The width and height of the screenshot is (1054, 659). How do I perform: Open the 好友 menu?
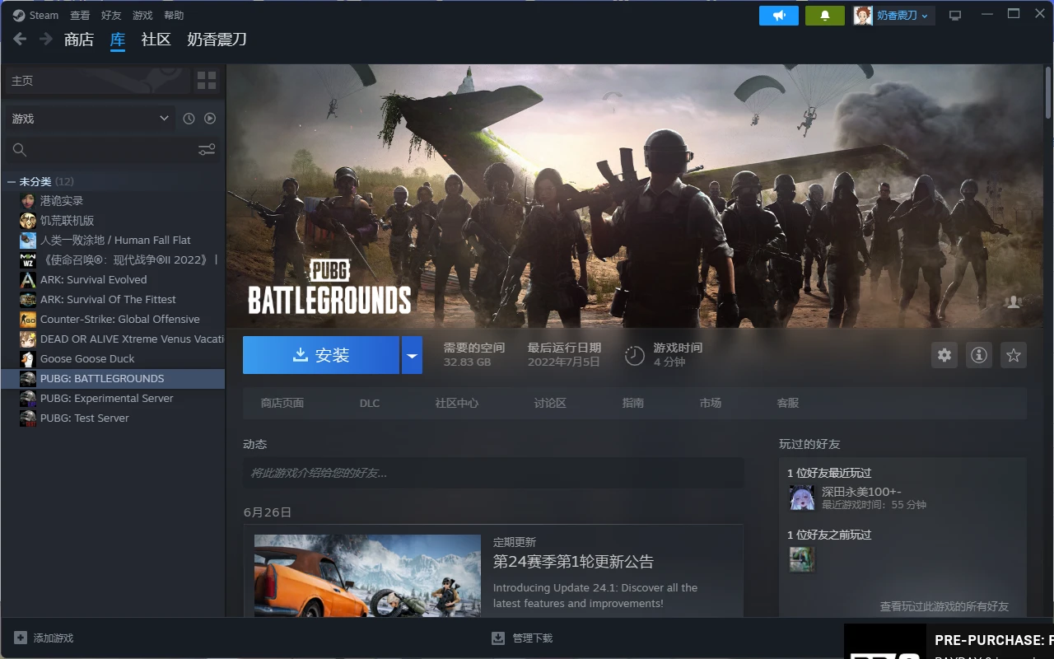[x=111, y=15]
